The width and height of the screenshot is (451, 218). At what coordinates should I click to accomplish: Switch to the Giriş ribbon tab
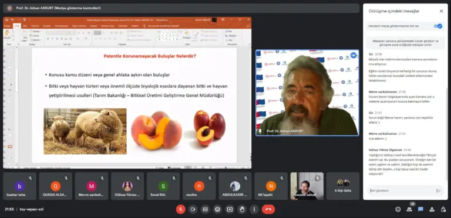17,26
